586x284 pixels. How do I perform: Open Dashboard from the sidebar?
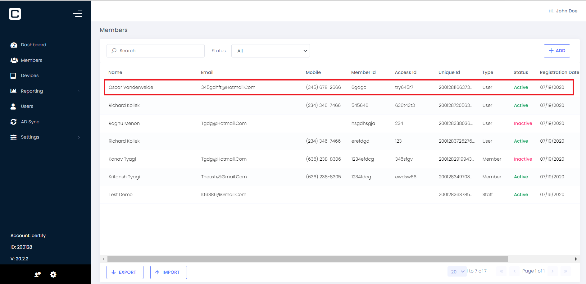click(34, 45)
